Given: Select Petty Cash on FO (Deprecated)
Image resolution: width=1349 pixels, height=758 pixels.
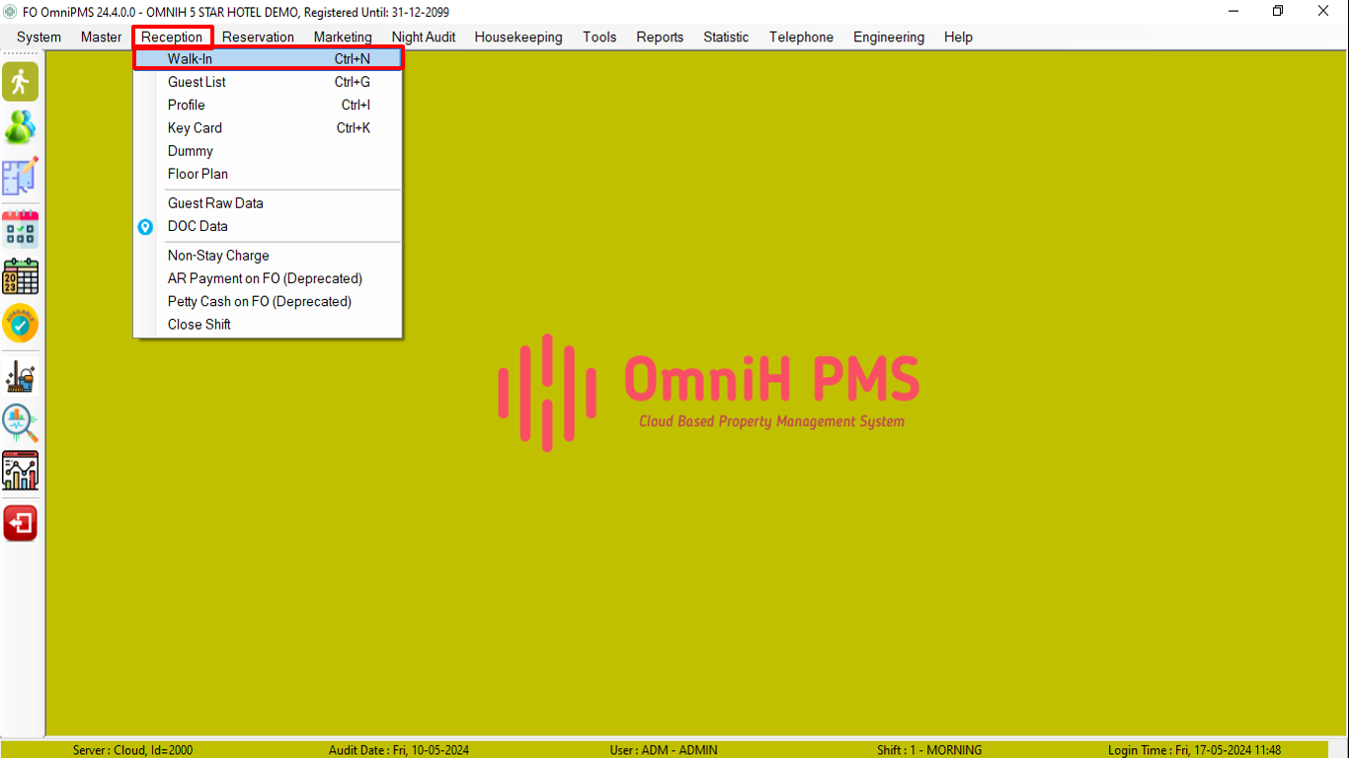Looking at the screenshot, I should coord(269,301).
